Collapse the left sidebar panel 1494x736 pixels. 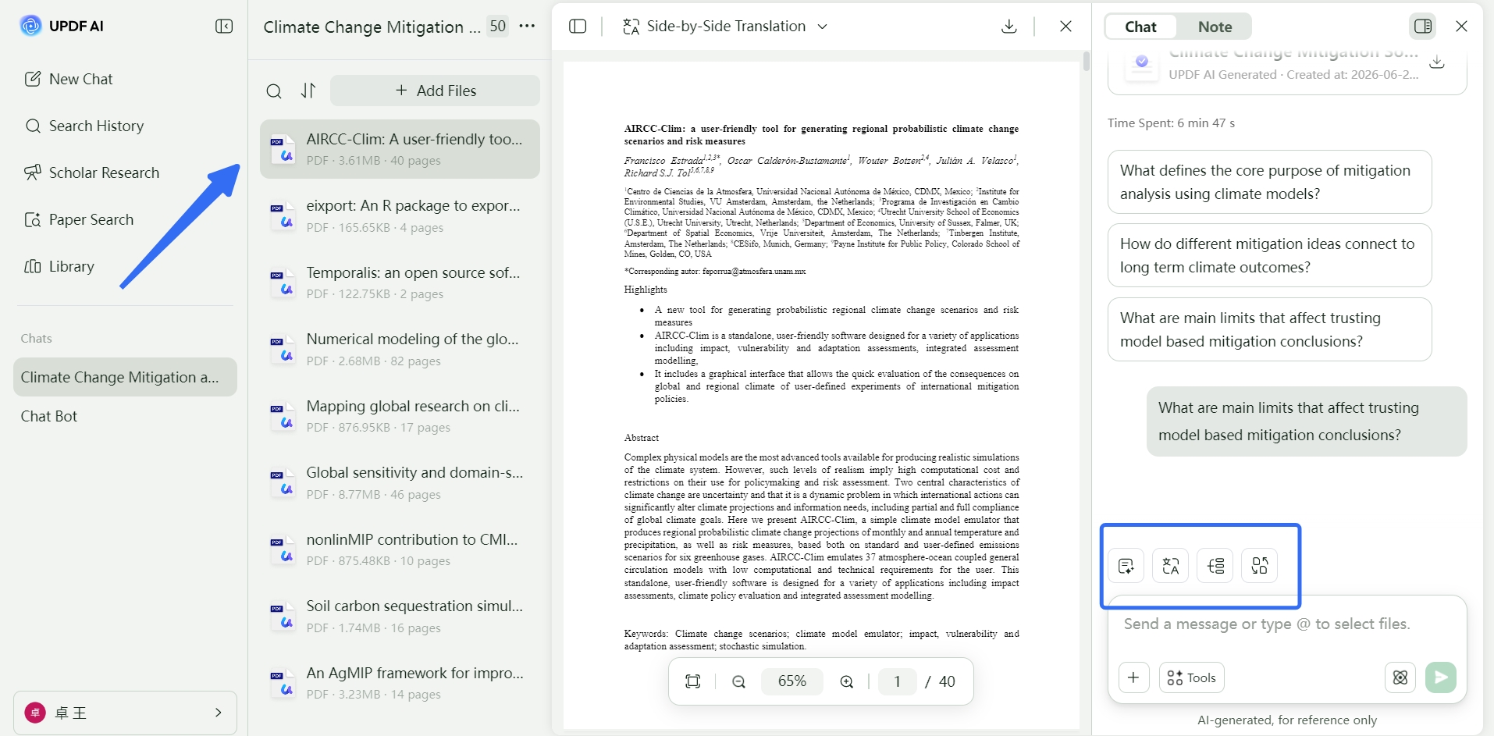tap(224, 27)
